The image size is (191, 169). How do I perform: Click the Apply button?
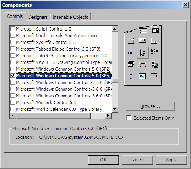tap(171, 160)
